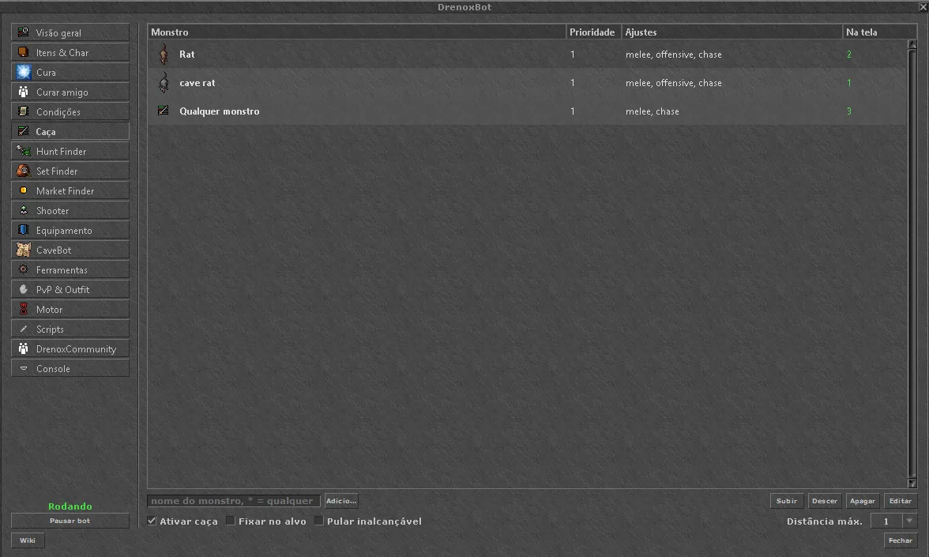Click the Apagar button

coord(863,501)
